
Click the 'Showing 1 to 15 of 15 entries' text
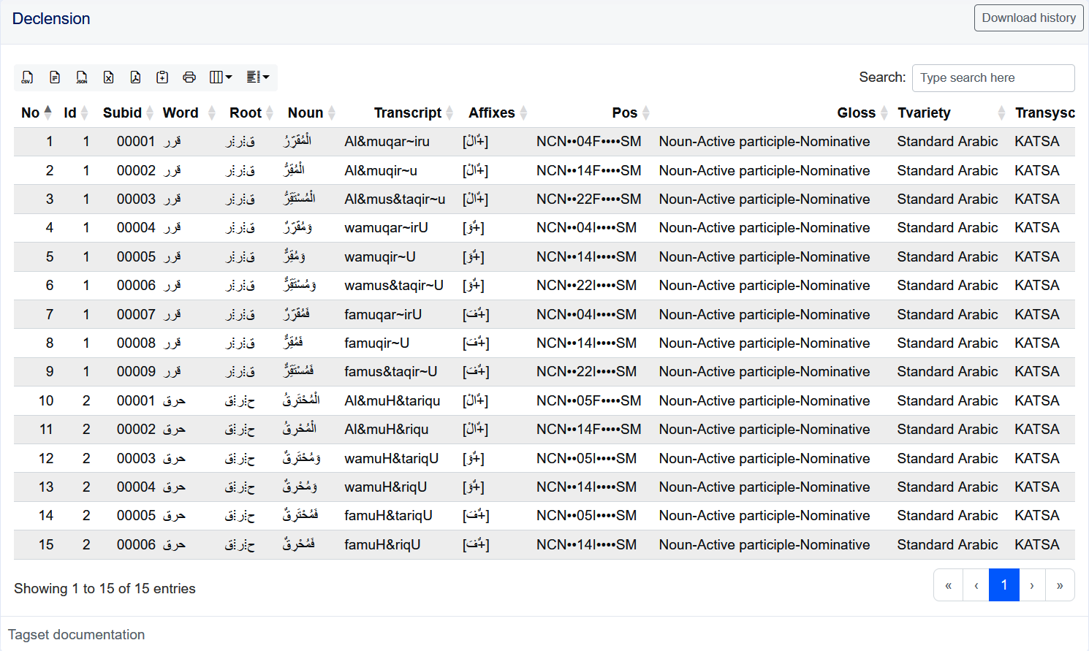(105, 589)
